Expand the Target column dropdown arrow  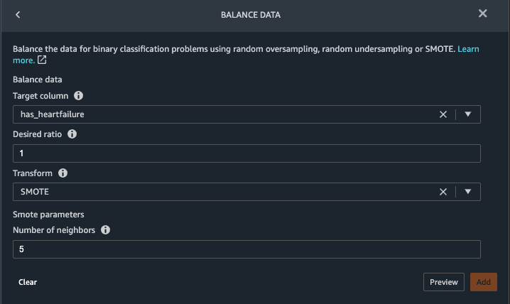[x=468, y=114]
